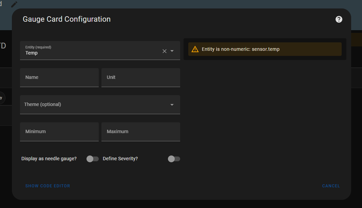This screenshot has width=362, height=208.
Task: Click the Gauge Card Configuration title
Action: coord(66,19)
